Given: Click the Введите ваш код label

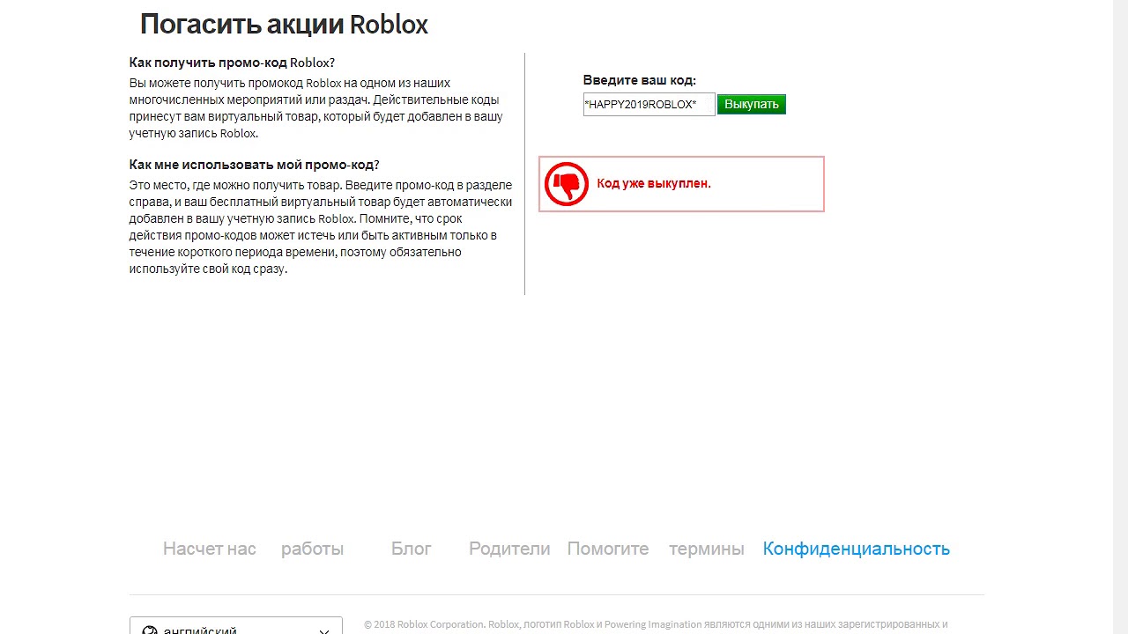Looking at the screenshot, I should pos(640,80).
